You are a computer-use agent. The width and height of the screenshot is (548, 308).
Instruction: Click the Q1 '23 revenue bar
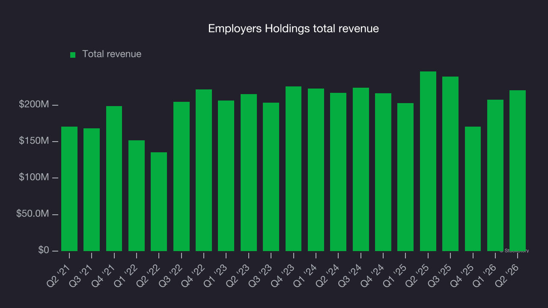click(226, 176)
